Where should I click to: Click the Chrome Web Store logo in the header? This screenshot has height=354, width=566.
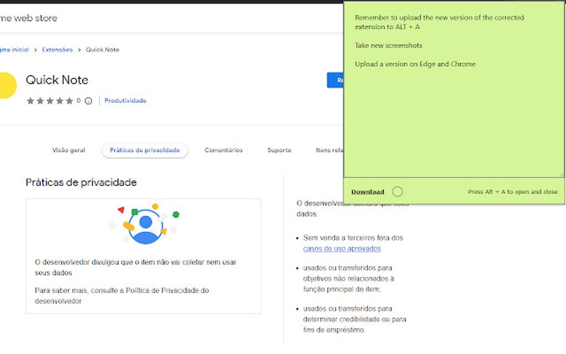coord(28,18)
